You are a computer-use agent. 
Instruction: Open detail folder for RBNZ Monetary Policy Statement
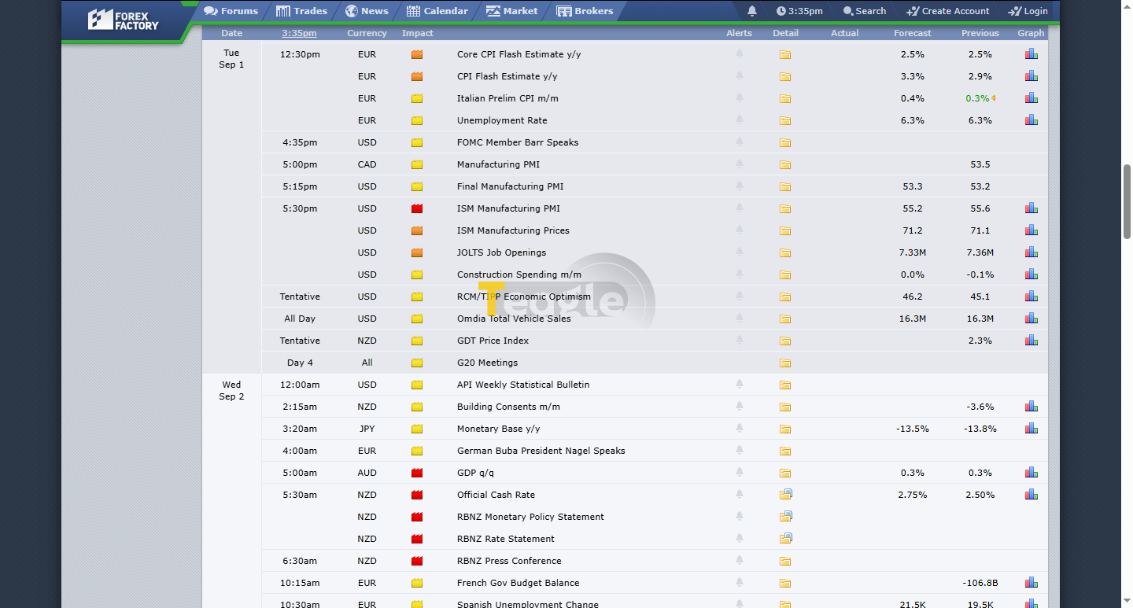pos(785,517)
